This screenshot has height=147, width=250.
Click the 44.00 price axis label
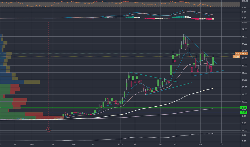[244, 44]
